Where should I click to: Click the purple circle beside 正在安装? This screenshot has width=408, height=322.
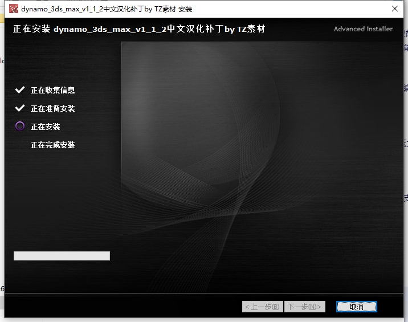pyautogui.click(x=20, y=127)
